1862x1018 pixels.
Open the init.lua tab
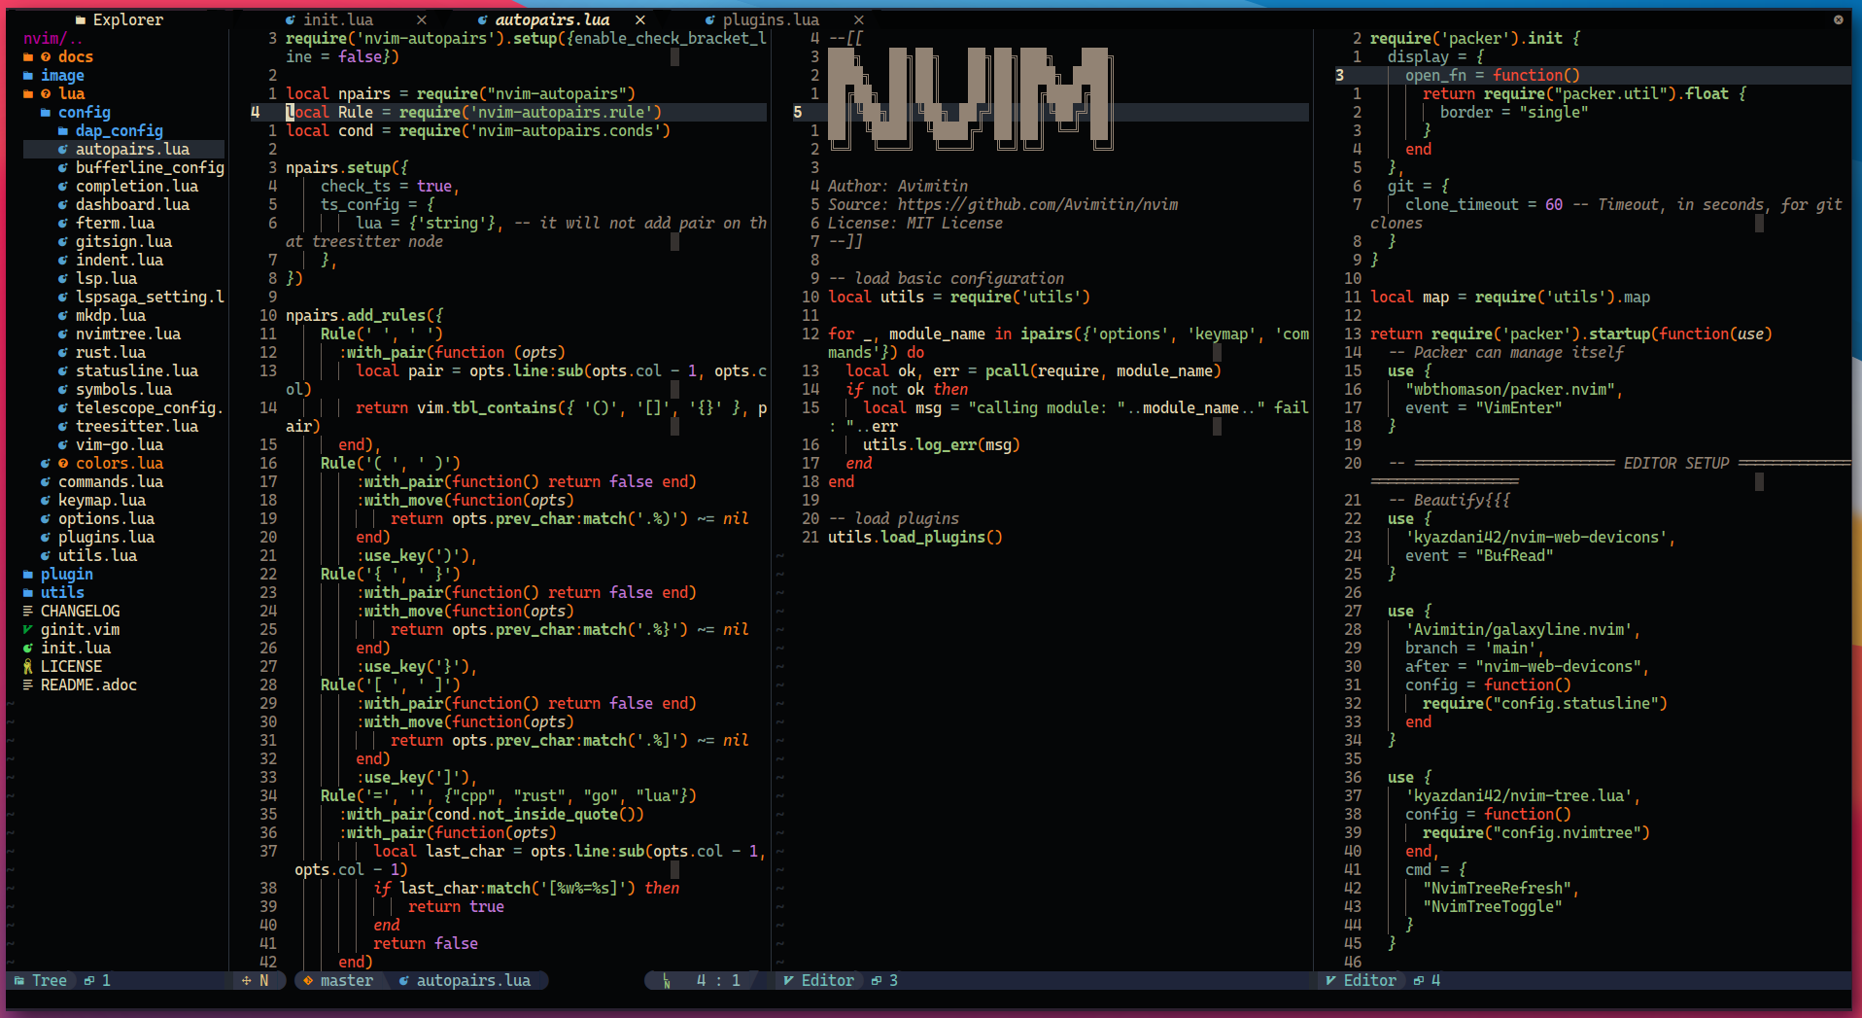click(x=337, y=19)
